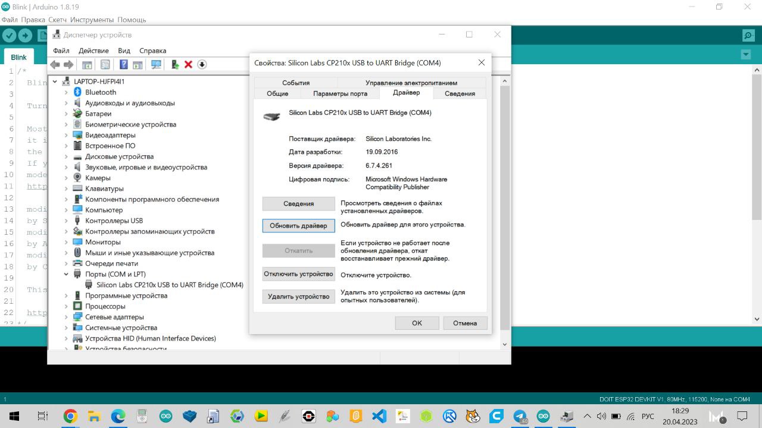Click the black down-arrow toolbar icon in Device Manager

[202, 64]
